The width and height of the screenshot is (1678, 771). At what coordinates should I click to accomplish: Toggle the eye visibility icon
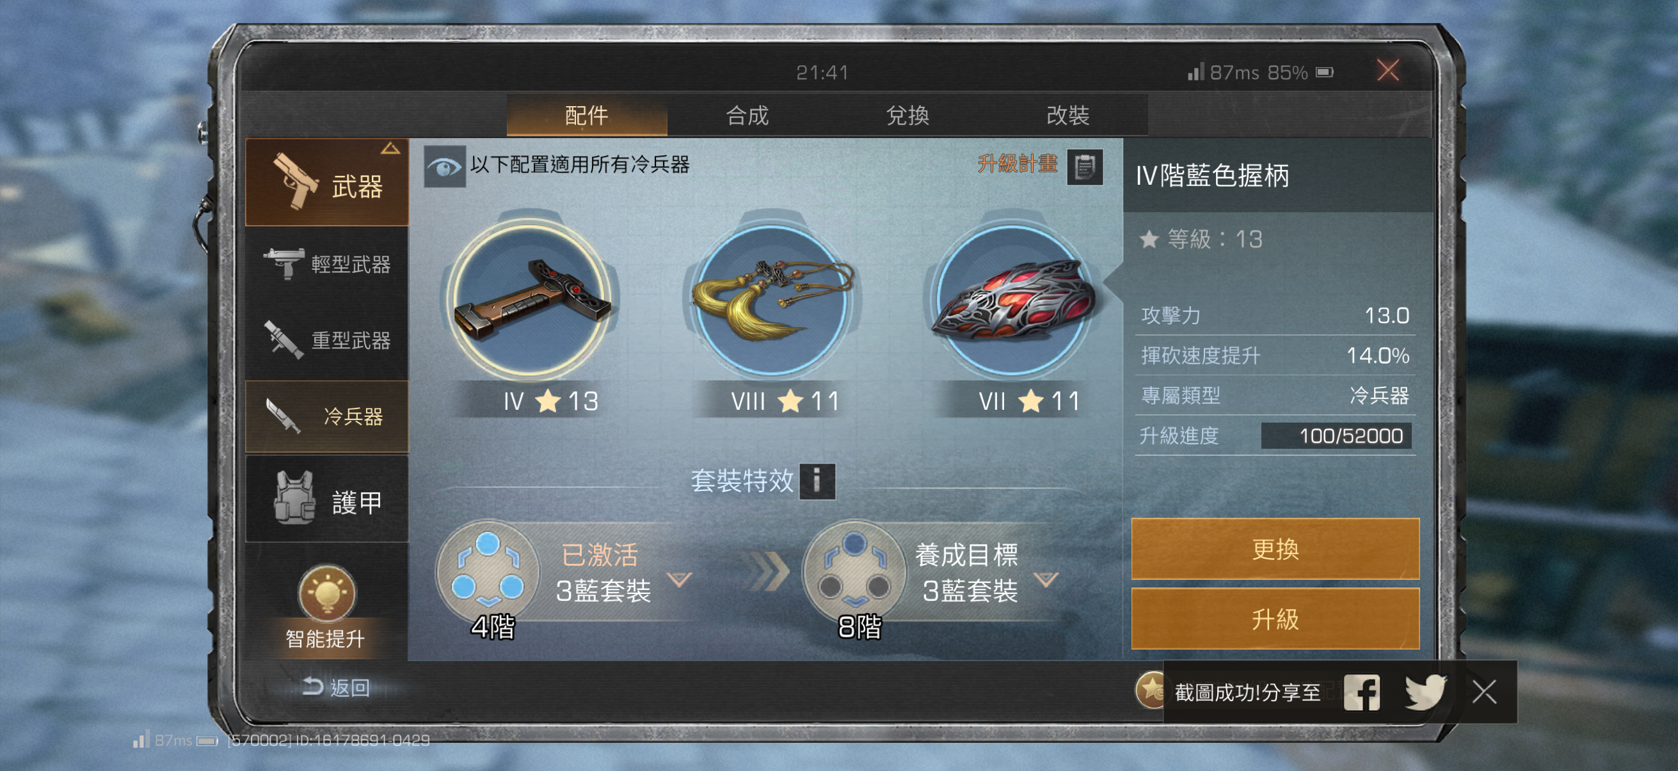pyautogui.click(x=444, y=167)
